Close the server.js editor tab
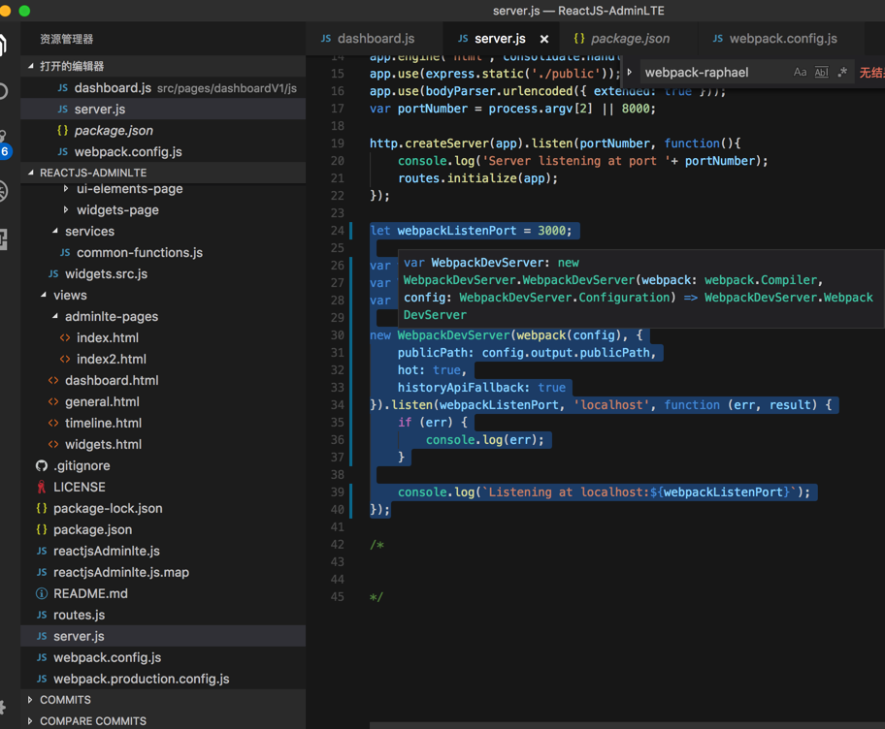Image resolution: width=885 pixels, height=729 pixels. (x=544, y=39)
